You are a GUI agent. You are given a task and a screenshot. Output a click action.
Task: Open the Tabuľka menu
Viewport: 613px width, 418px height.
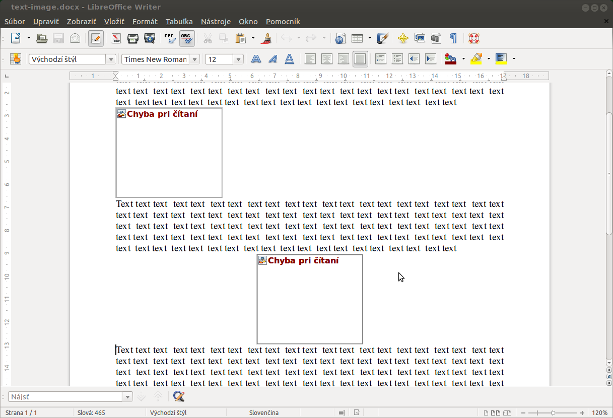[x=179, y=22]
